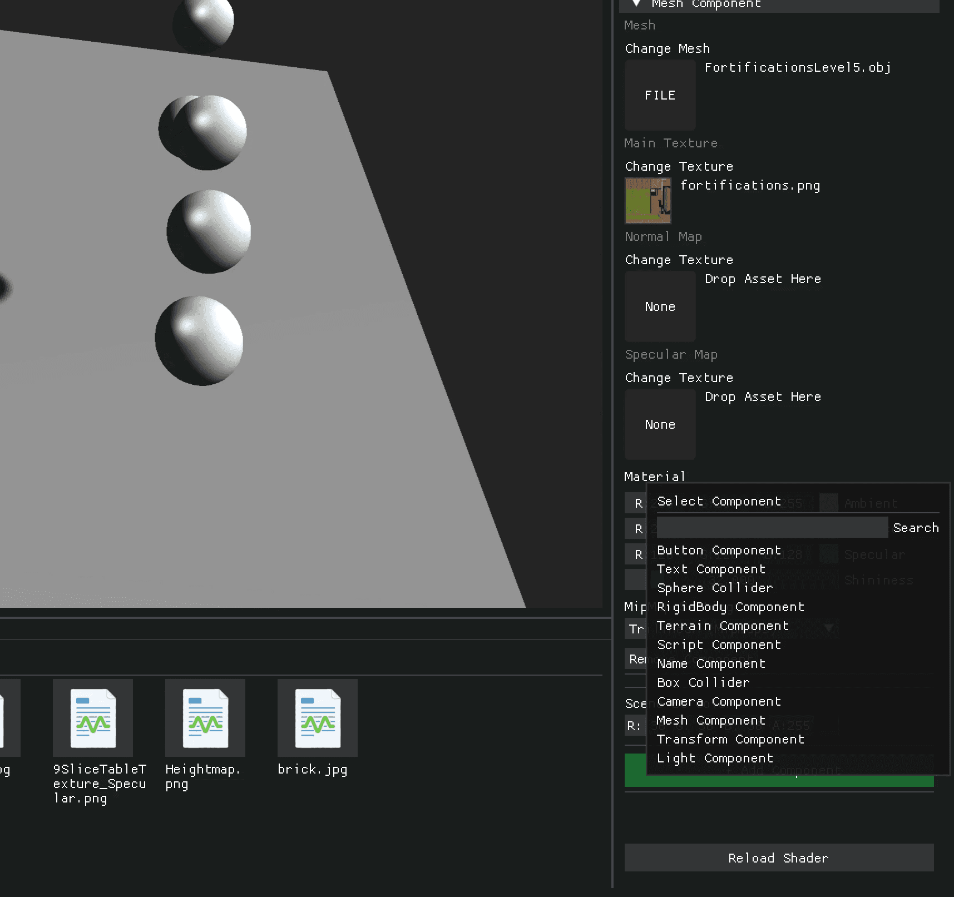
Task: Click the mesh filename FortificationsLevel5.obj
Action: coord(798,67)
